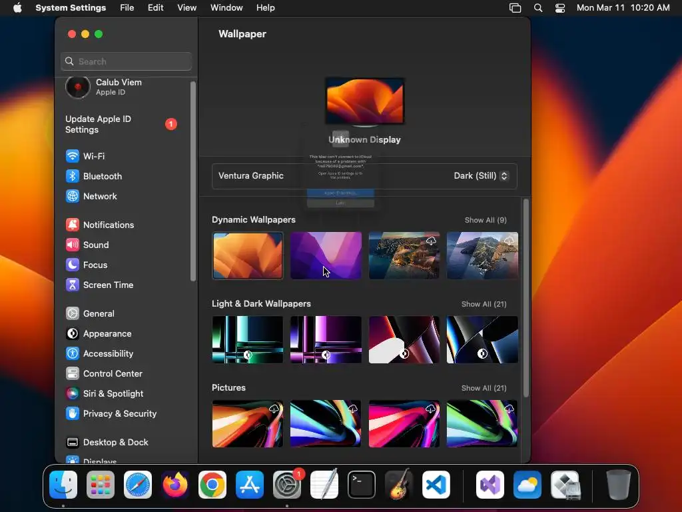Select the purple Monterey dynamic wallpaper
The image size is (682, 512).
click(326, 255)
